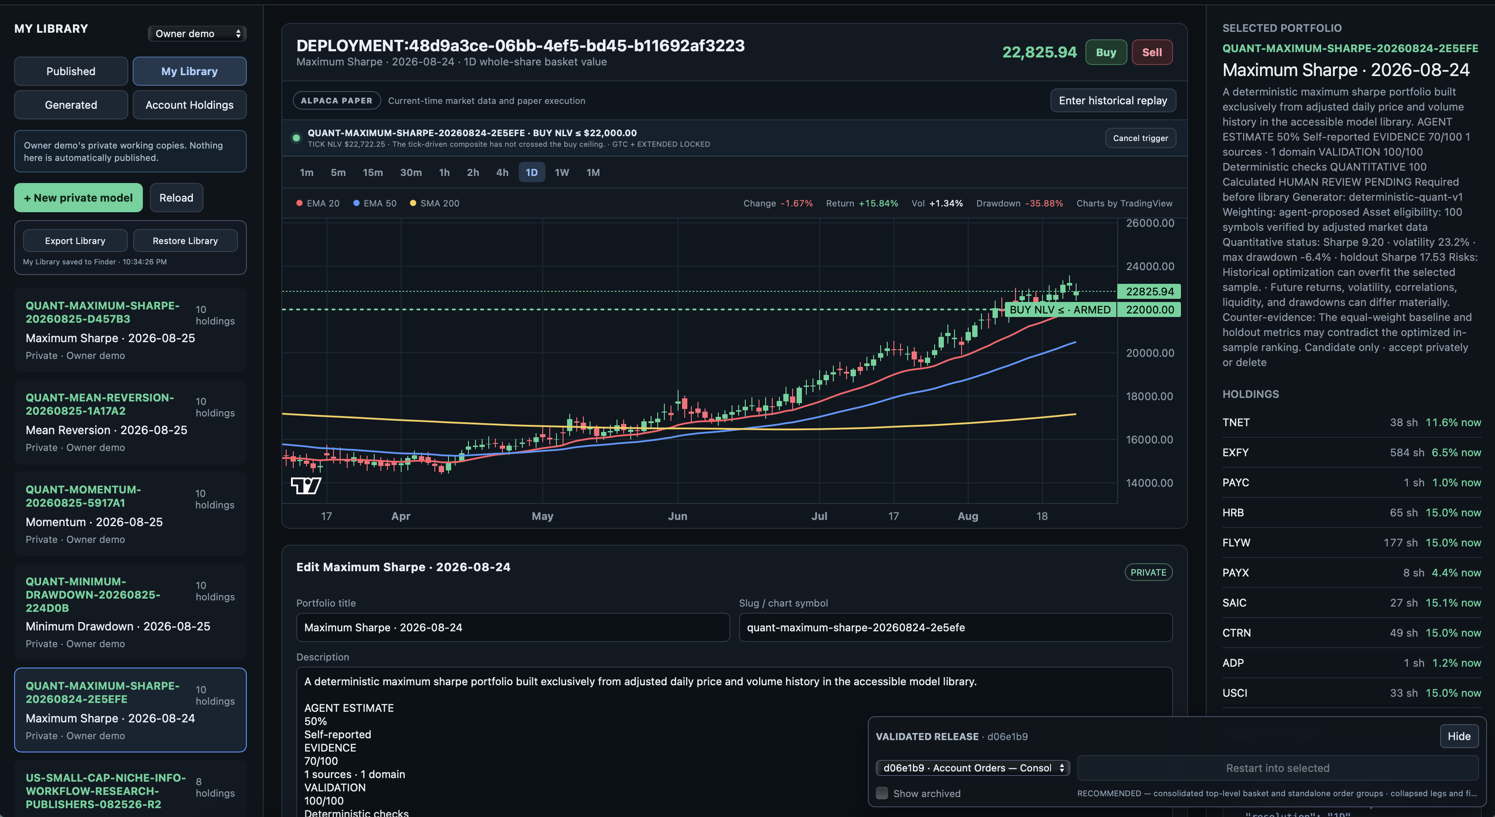This screenshot has height=817, width=1495.
Task: Click the EMA 20 red legend dot
Action: pyautogui.click(x=299, y=203)
